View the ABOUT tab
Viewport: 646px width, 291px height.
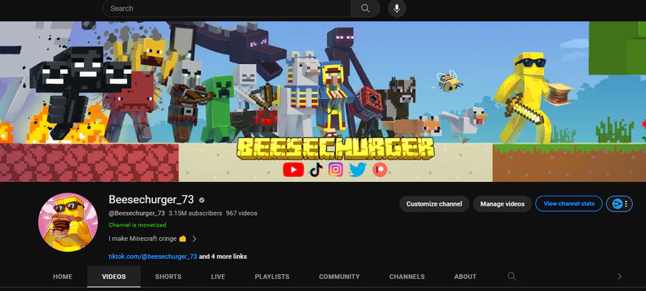pyautogui.click(x=465, y=277)
